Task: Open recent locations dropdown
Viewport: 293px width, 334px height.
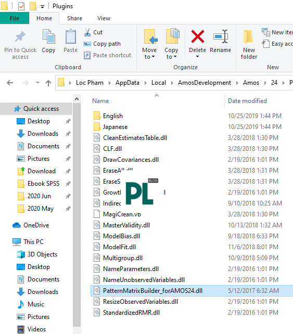Action: click(x=37, y=83)
